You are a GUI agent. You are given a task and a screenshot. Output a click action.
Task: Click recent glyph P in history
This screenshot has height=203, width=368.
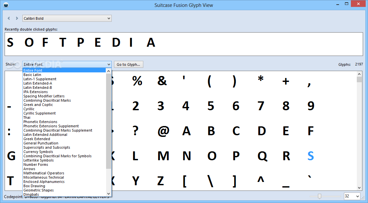click(80, 42)
